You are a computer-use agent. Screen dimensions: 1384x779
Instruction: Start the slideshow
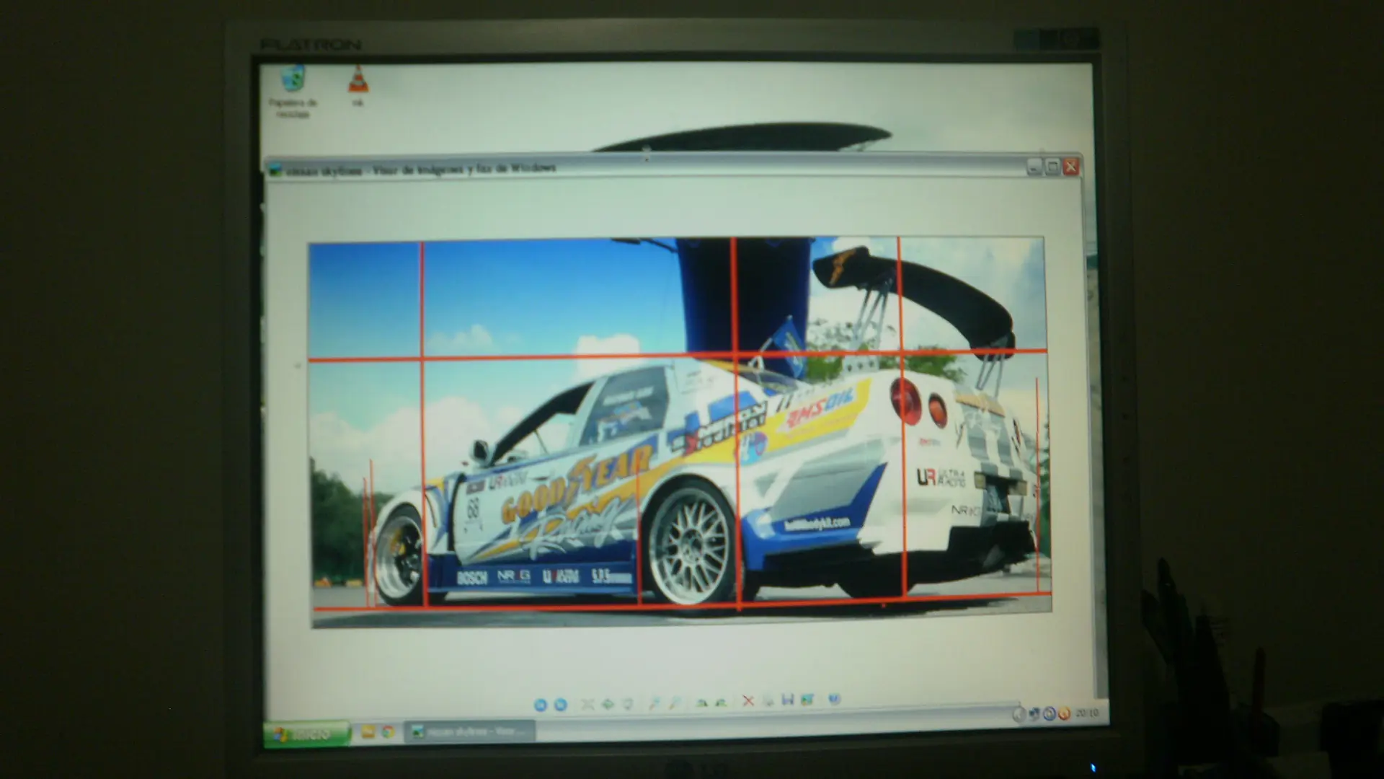click(x=628, y=703)
